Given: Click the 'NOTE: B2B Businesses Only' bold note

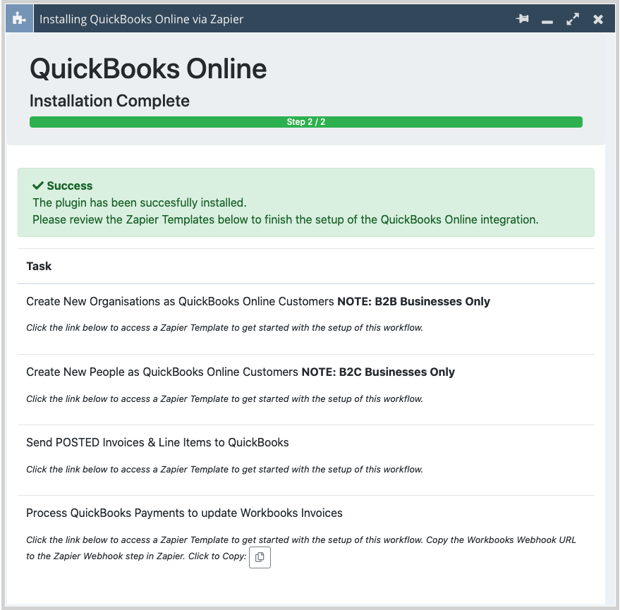Looking at the screenshot, I should 413,301.
